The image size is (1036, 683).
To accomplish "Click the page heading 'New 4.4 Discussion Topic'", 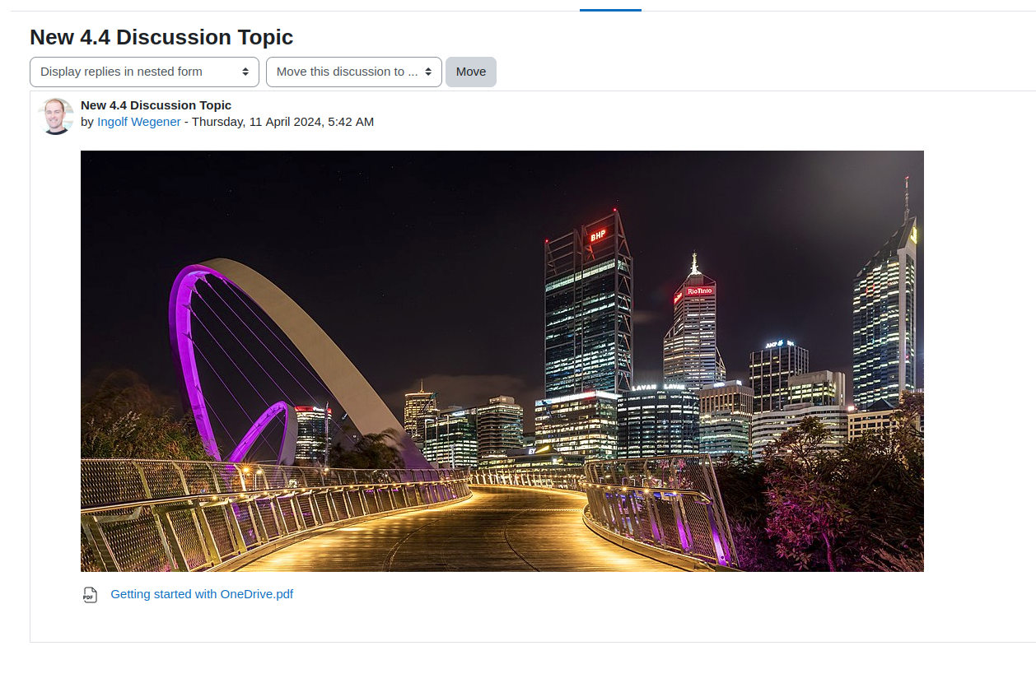I will [161, 37].
